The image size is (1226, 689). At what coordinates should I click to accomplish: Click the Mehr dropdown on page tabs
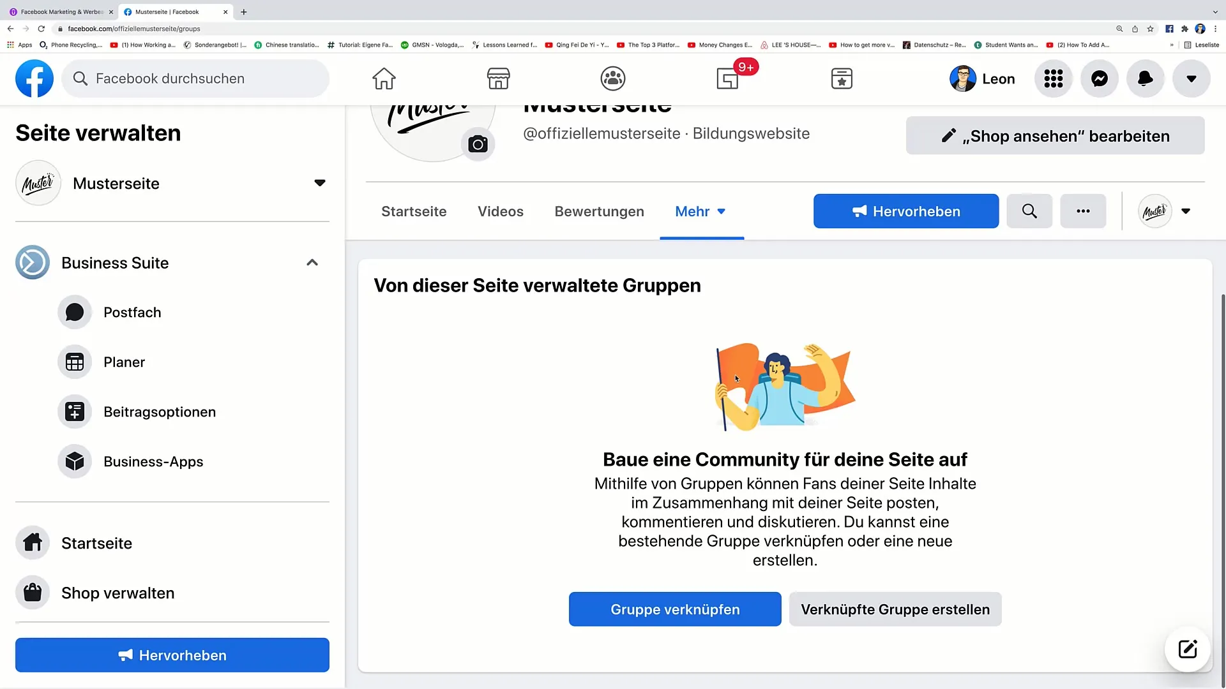coord(701,211)
